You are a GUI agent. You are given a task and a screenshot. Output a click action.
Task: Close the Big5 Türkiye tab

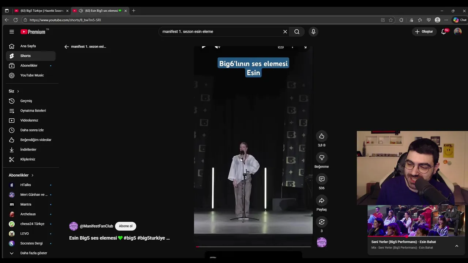[x=67, y=11]
